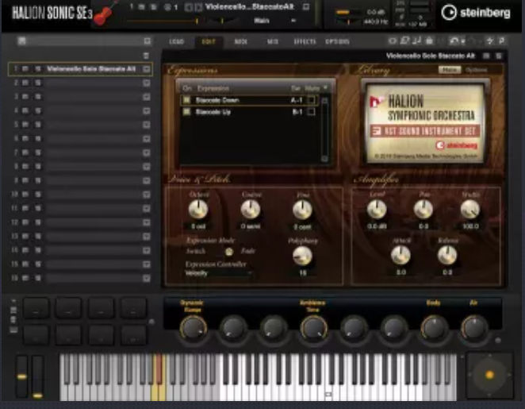
Task: Select the Violoncello Solo Staccato Alt slot
Action: pyautogui.click(x=90, y=69)
